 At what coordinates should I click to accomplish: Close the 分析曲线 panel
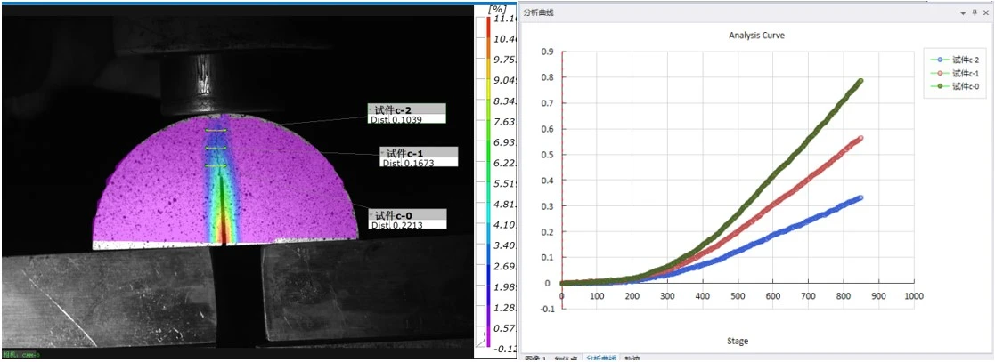pyautogui.click(x=985, y=12)
